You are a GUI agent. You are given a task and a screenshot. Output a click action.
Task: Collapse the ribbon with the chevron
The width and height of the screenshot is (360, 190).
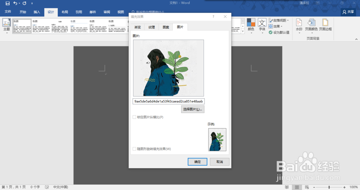tap(356, 39)
